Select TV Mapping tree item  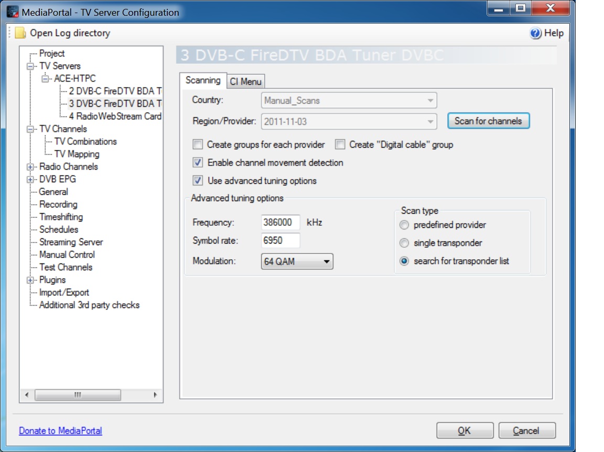click(x=77, y=155)
